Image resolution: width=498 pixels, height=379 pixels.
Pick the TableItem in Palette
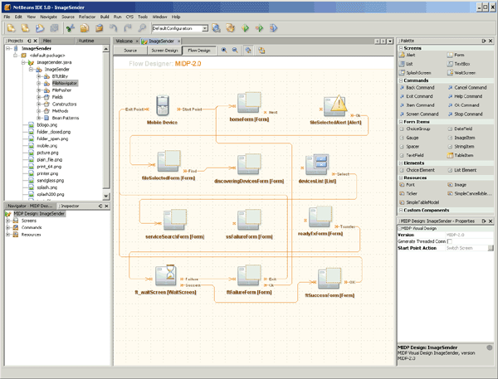click(x=460, y=155)
